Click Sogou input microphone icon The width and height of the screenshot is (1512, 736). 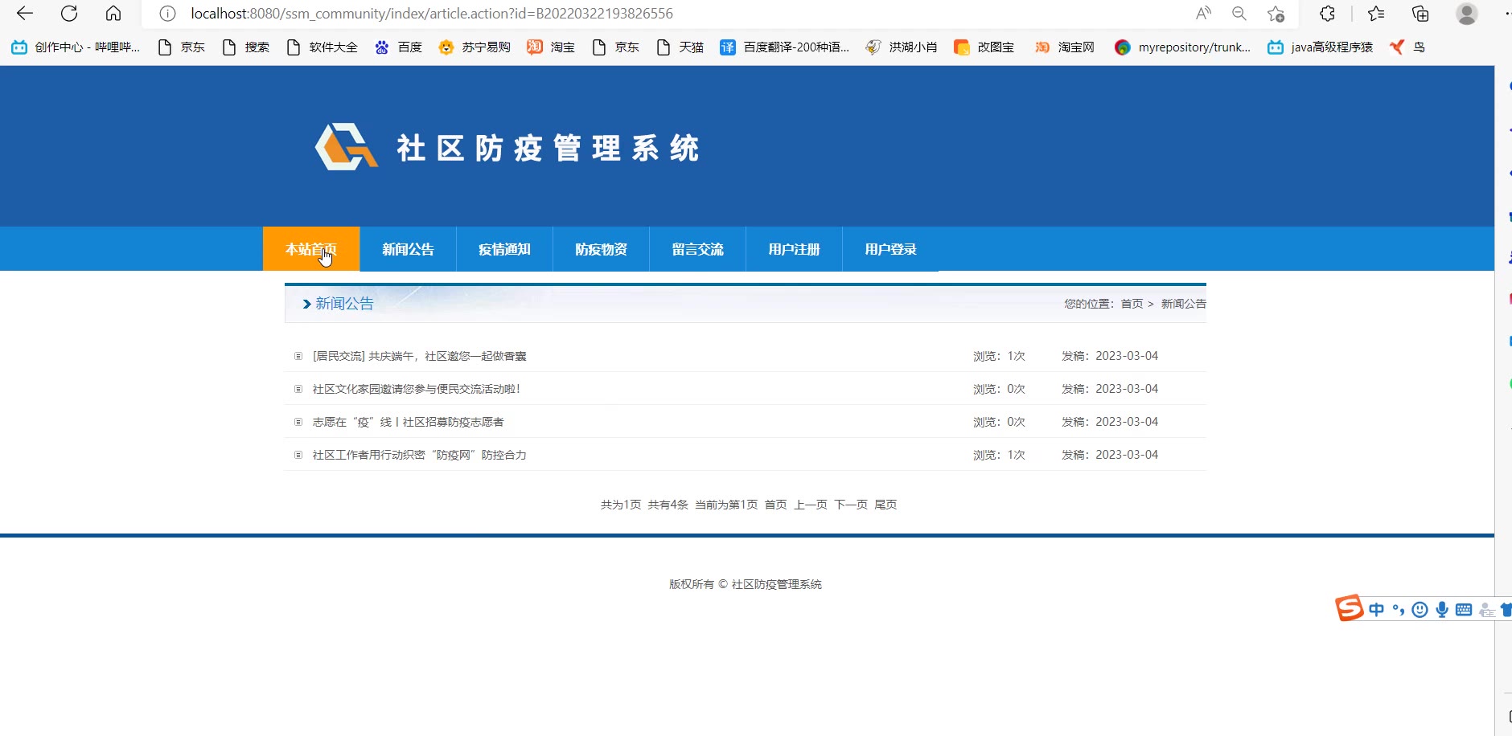(x=1442, y=610)
